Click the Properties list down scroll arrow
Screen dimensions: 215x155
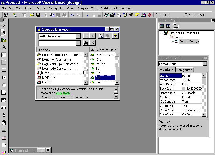(x=204, y=114)
